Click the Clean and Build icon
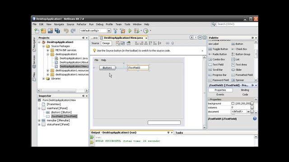Screen dimensions: 289x162 click(122, 31)
